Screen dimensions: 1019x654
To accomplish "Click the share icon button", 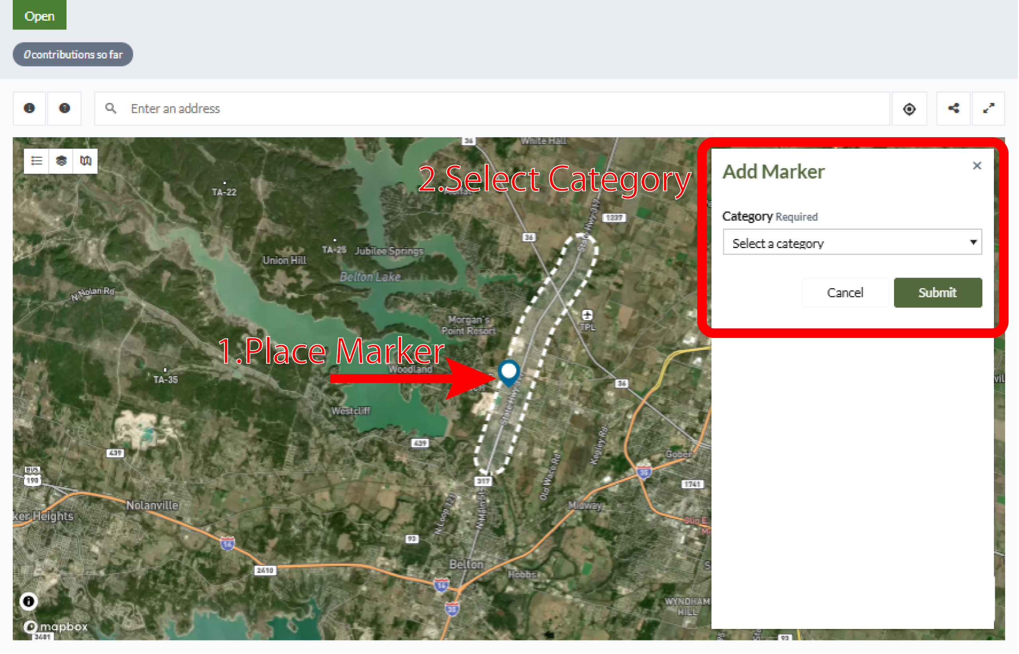I will pos(955,109).
